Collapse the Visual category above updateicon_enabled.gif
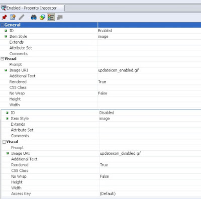The height and width of the screenshot is (199, 201). [3, 59]
